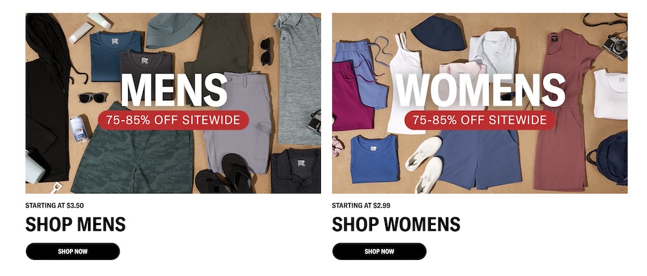Image resolution: width=647 pixels, height=276 pixels.
Task: Click the WOMENS banner title text
Action: [x=480, y=90]
